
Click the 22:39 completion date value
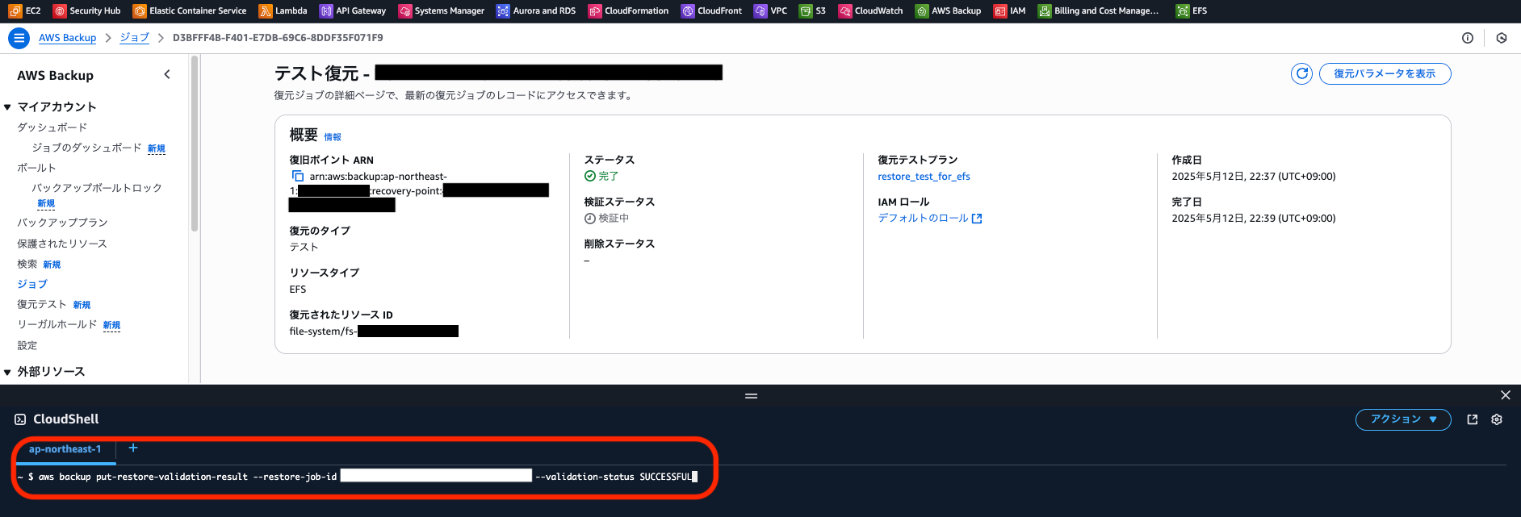click(x=1254, y=218)
